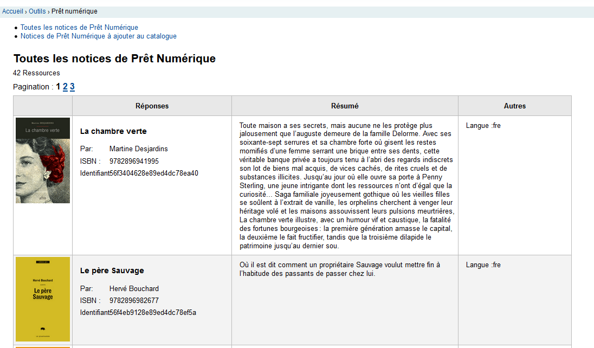This screenshot has height=348, width=594.
Task: Click identifier 56f4eb9128e89ed4dc78ef5a
Action: coord(153,313)
